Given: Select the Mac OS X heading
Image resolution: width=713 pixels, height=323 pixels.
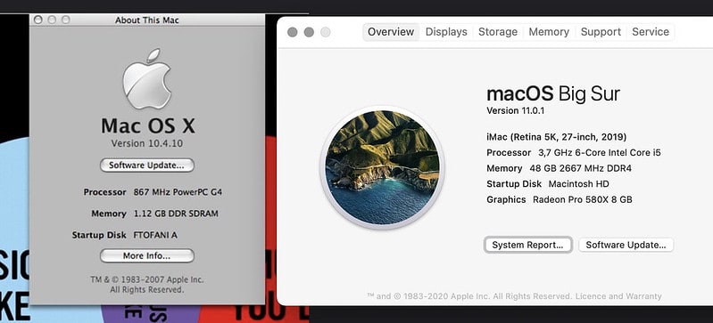Looking at the screenshot, I should tap(148, 125).
